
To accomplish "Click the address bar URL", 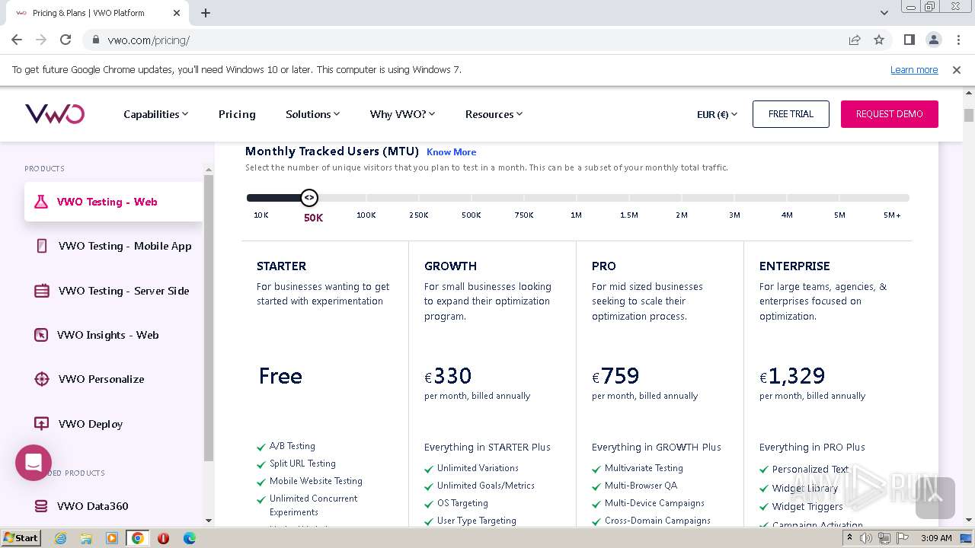I will 149,40.
